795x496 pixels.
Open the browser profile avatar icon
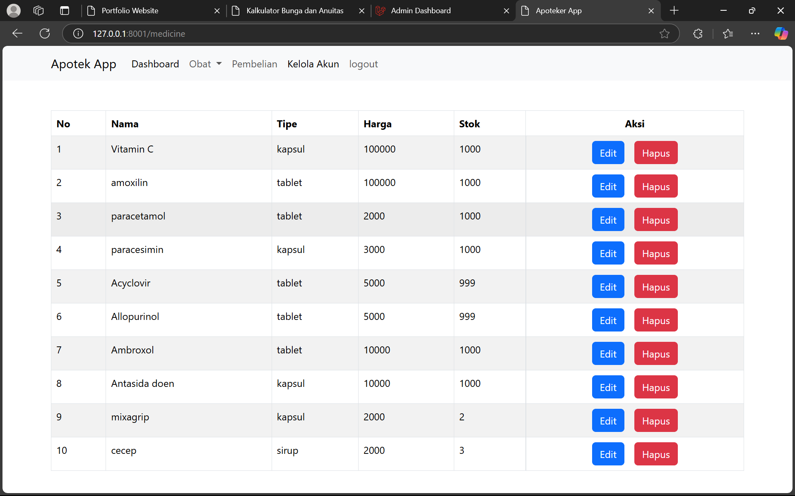[14, 11]
